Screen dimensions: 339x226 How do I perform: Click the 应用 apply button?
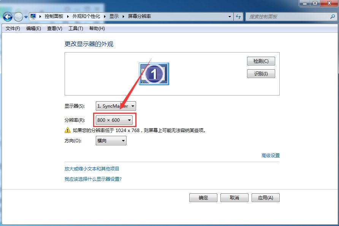(x=265, y=197)
